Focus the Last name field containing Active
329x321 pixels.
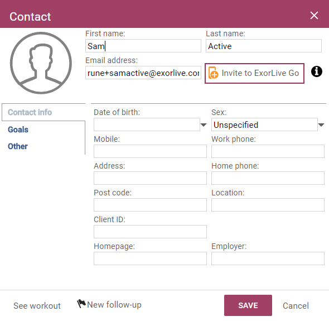coord(264,46)
